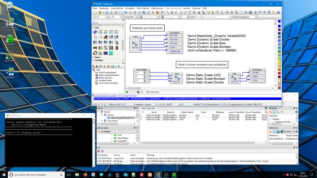Close the Data Access View with its X button
Screen dimensions: 317x178
pyautogui.click(x=266, y=108)
